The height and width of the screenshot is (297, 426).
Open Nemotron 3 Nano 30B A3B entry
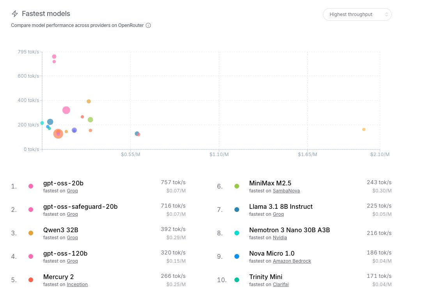tap(289, 230)
